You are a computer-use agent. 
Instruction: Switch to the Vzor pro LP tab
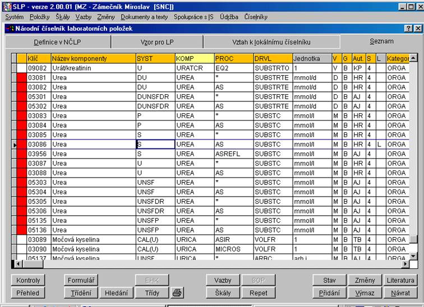point(156,42)
